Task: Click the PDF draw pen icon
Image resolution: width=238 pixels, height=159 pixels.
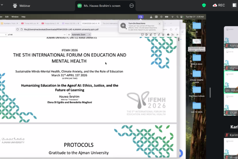Action: [x=159, y=35]
